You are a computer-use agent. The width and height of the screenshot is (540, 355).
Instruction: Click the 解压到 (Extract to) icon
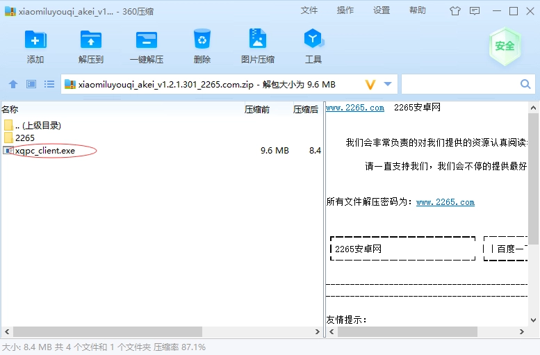pos(91,40)
